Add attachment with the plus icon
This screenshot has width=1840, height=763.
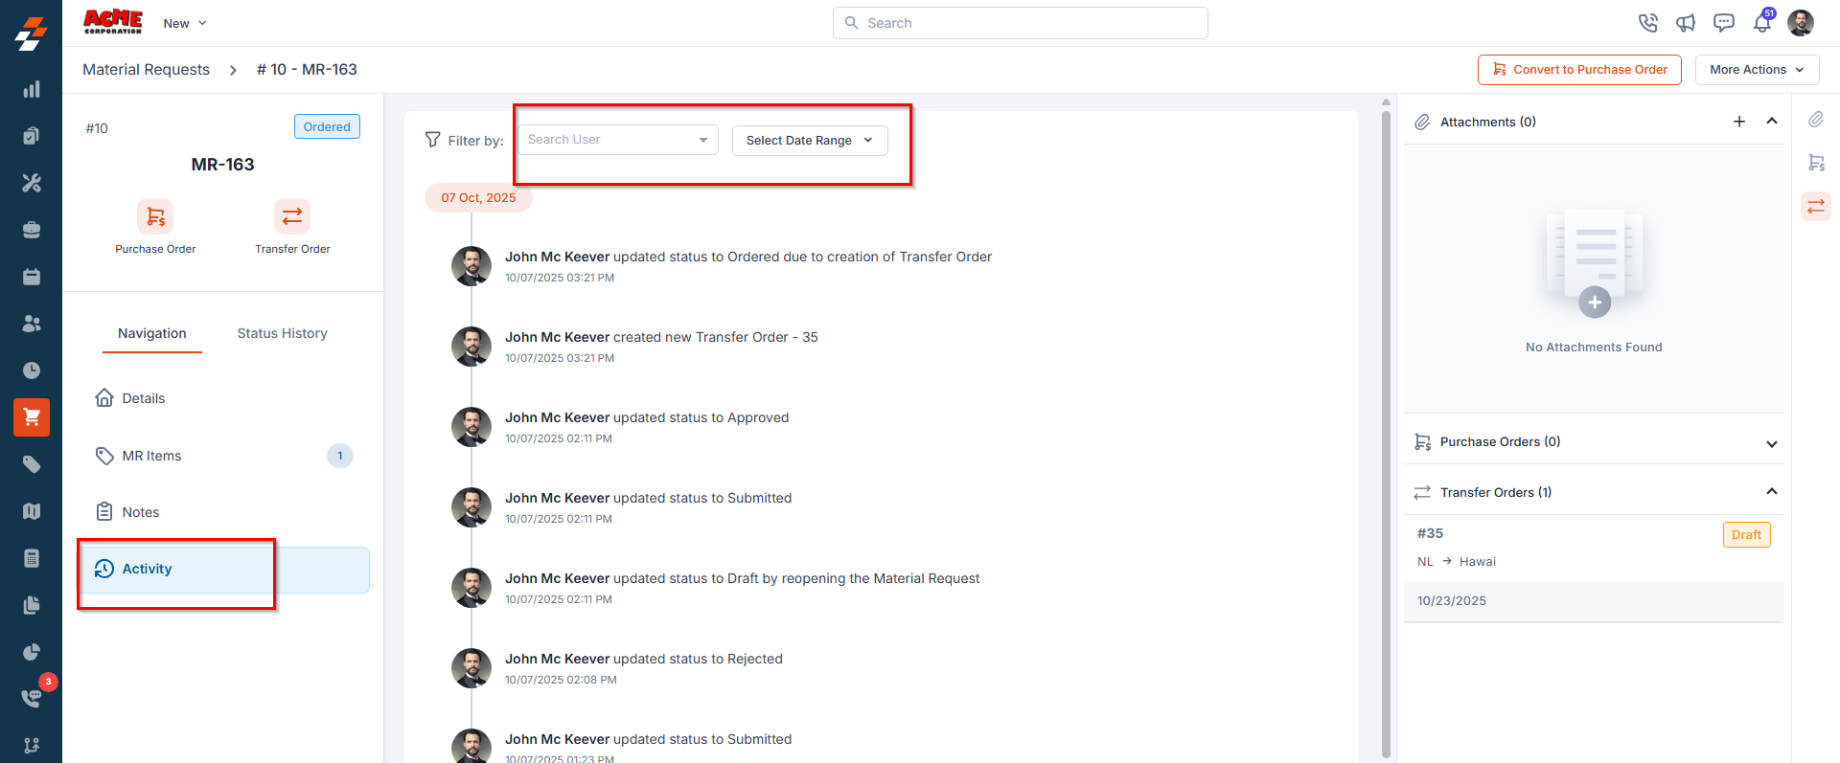click(x=1739, y=122)
